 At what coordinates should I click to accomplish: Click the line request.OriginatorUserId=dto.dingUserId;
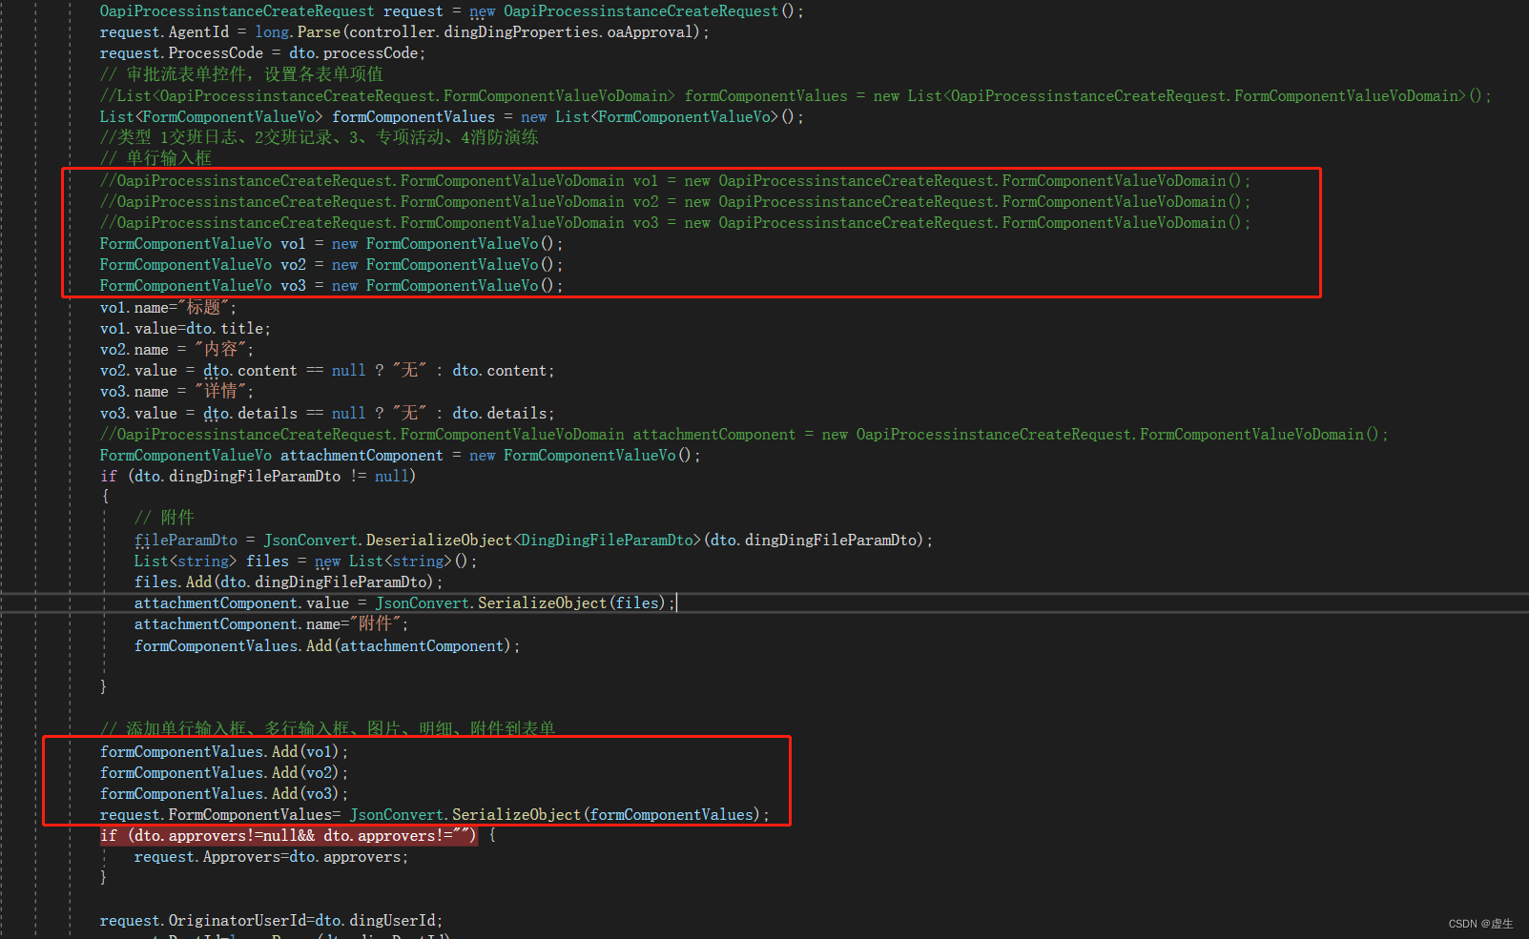271,921
